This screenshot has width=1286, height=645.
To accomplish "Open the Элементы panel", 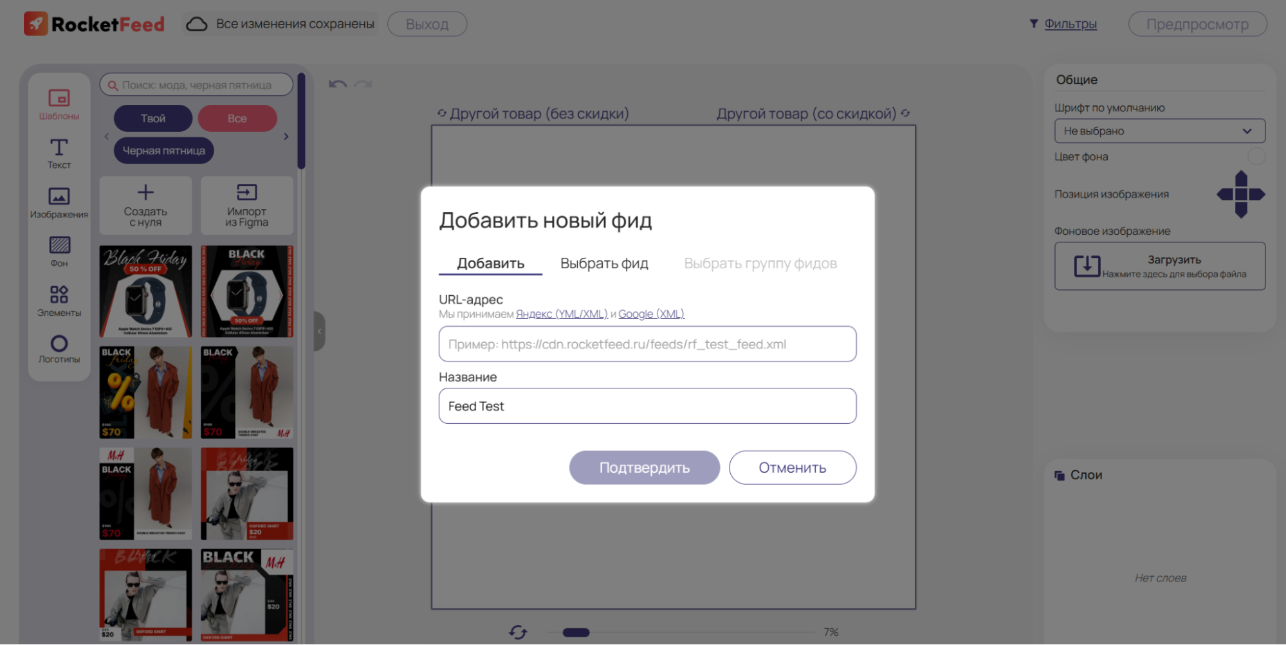I will (59, 300).
